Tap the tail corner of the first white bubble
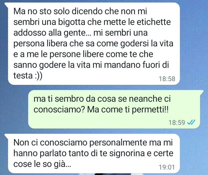 [6, 5]
